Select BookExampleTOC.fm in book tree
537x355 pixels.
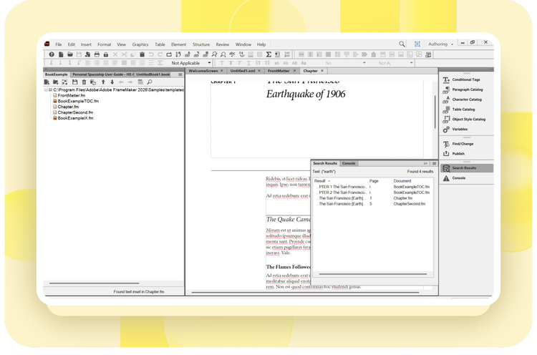coord(78,102)
